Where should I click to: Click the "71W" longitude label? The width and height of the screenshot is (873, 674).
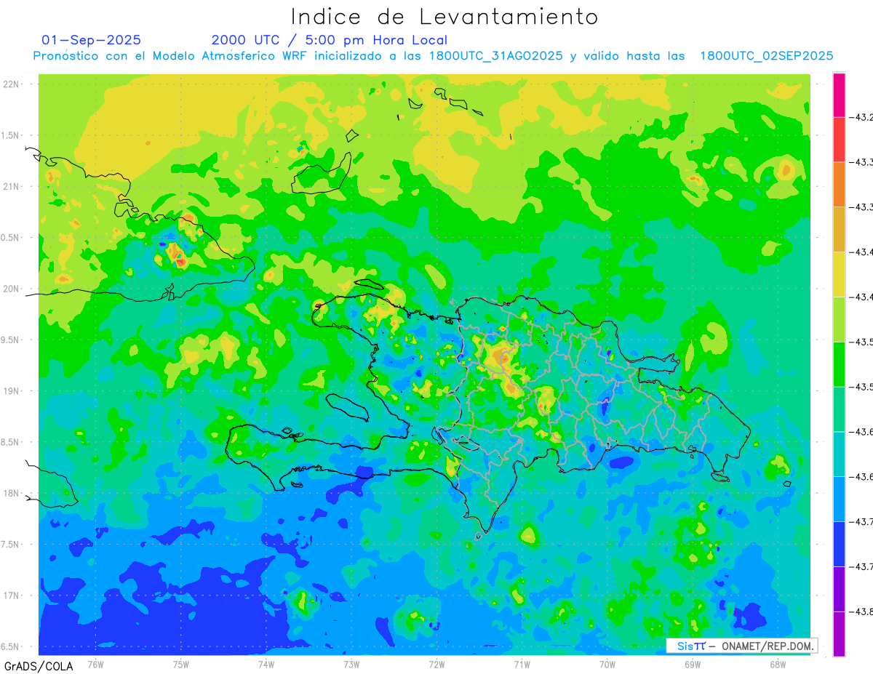[x=522, y=665]
